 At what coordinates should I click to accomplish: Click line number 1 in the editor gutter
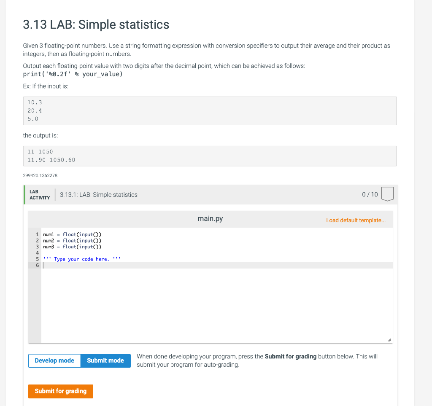[x=37, y=234]
